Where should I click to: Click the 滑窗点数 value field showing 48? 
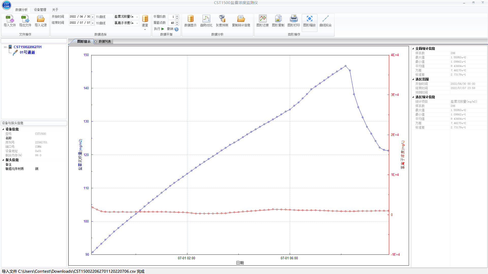pos(172,23)
